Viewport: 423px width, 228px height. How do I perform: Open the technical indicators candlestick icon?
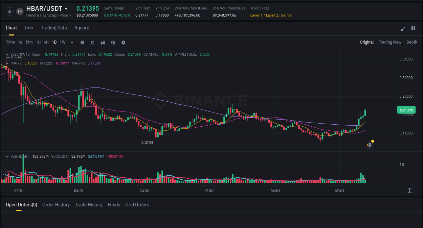(x=103, y=42)
